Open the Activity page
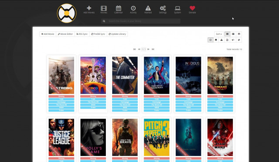 point(133,10)
